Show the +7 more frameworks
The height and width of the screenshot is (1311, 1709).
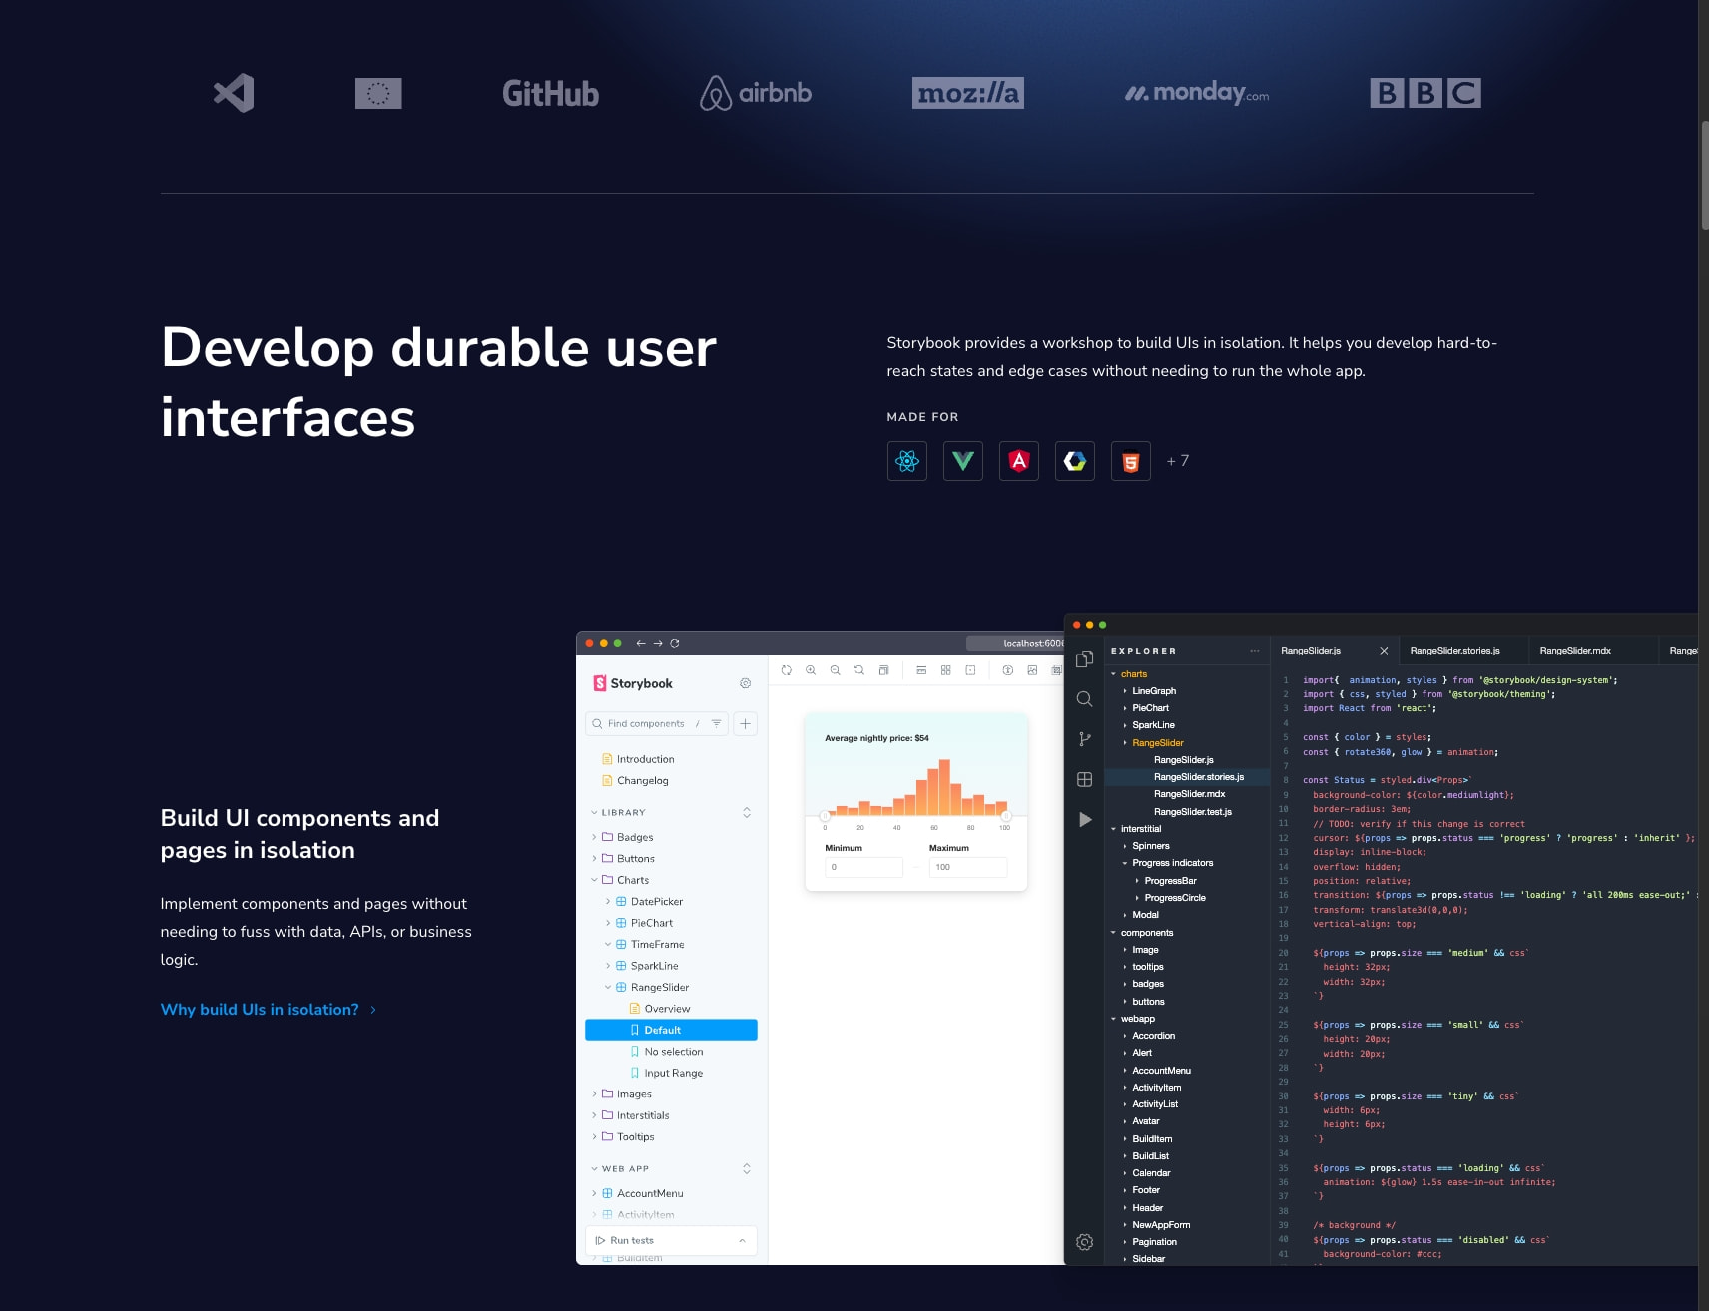coord(1178,461)
